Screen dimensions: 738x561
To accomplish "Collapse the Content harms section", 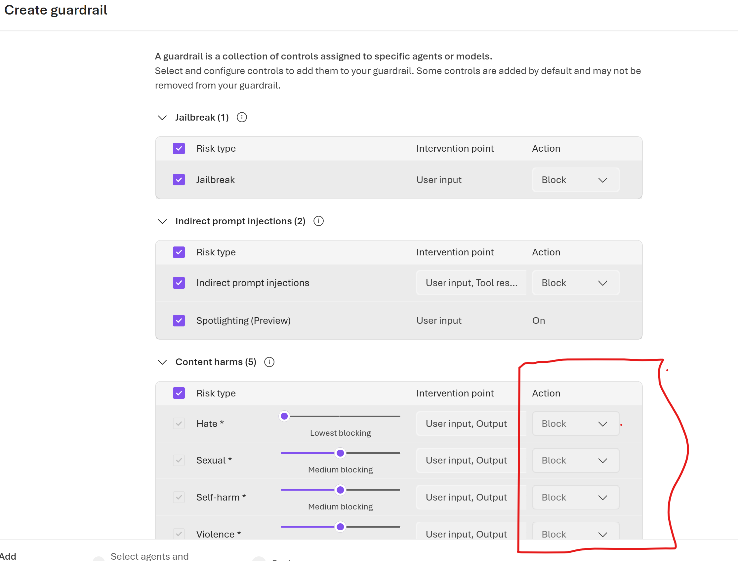I will pyautogui.click(x=162, y=362).
